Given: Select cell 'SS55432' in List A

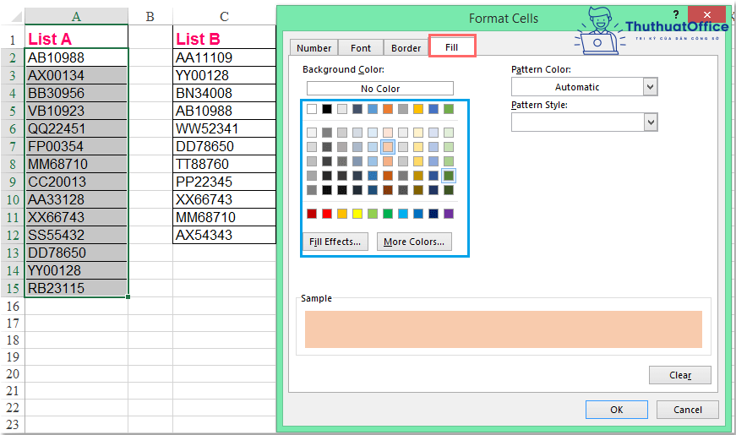Looking at the screenshot, I should pyautogui.click(x=76, y=235).
